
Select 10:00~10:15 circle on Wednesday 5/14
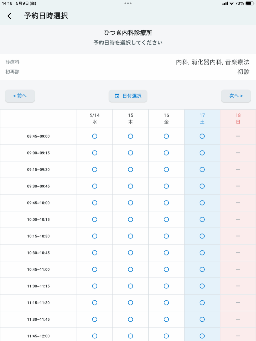[x=95, y=219]
